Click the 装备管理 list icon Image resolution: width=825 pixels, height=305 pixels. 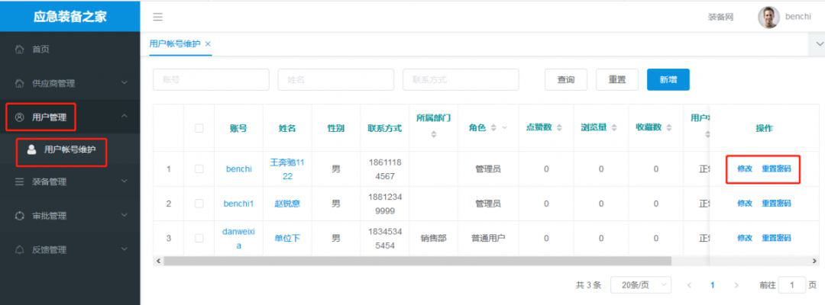tap(20, 181)
